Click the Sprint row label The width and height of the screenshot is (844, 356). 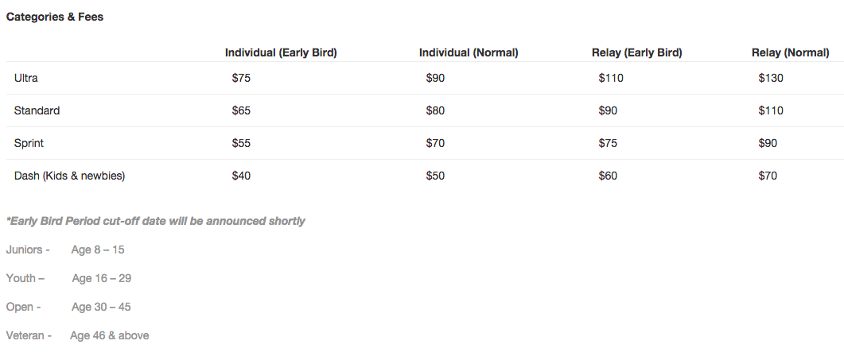point(29,143)
